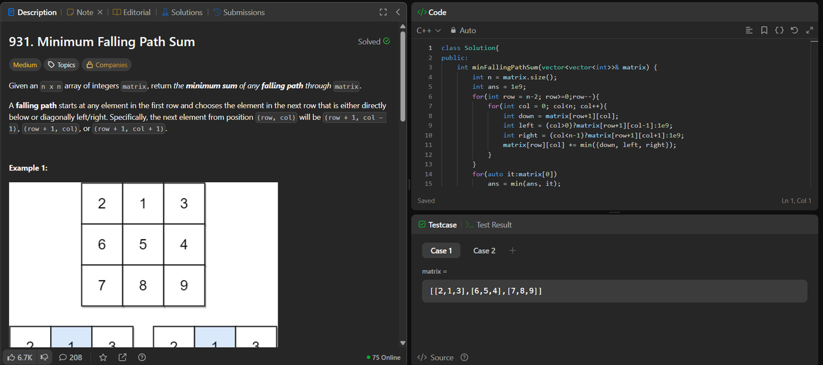The image size is (823, 365).
Task: Switch to the Test Result tab
Action: pos(488,225)
